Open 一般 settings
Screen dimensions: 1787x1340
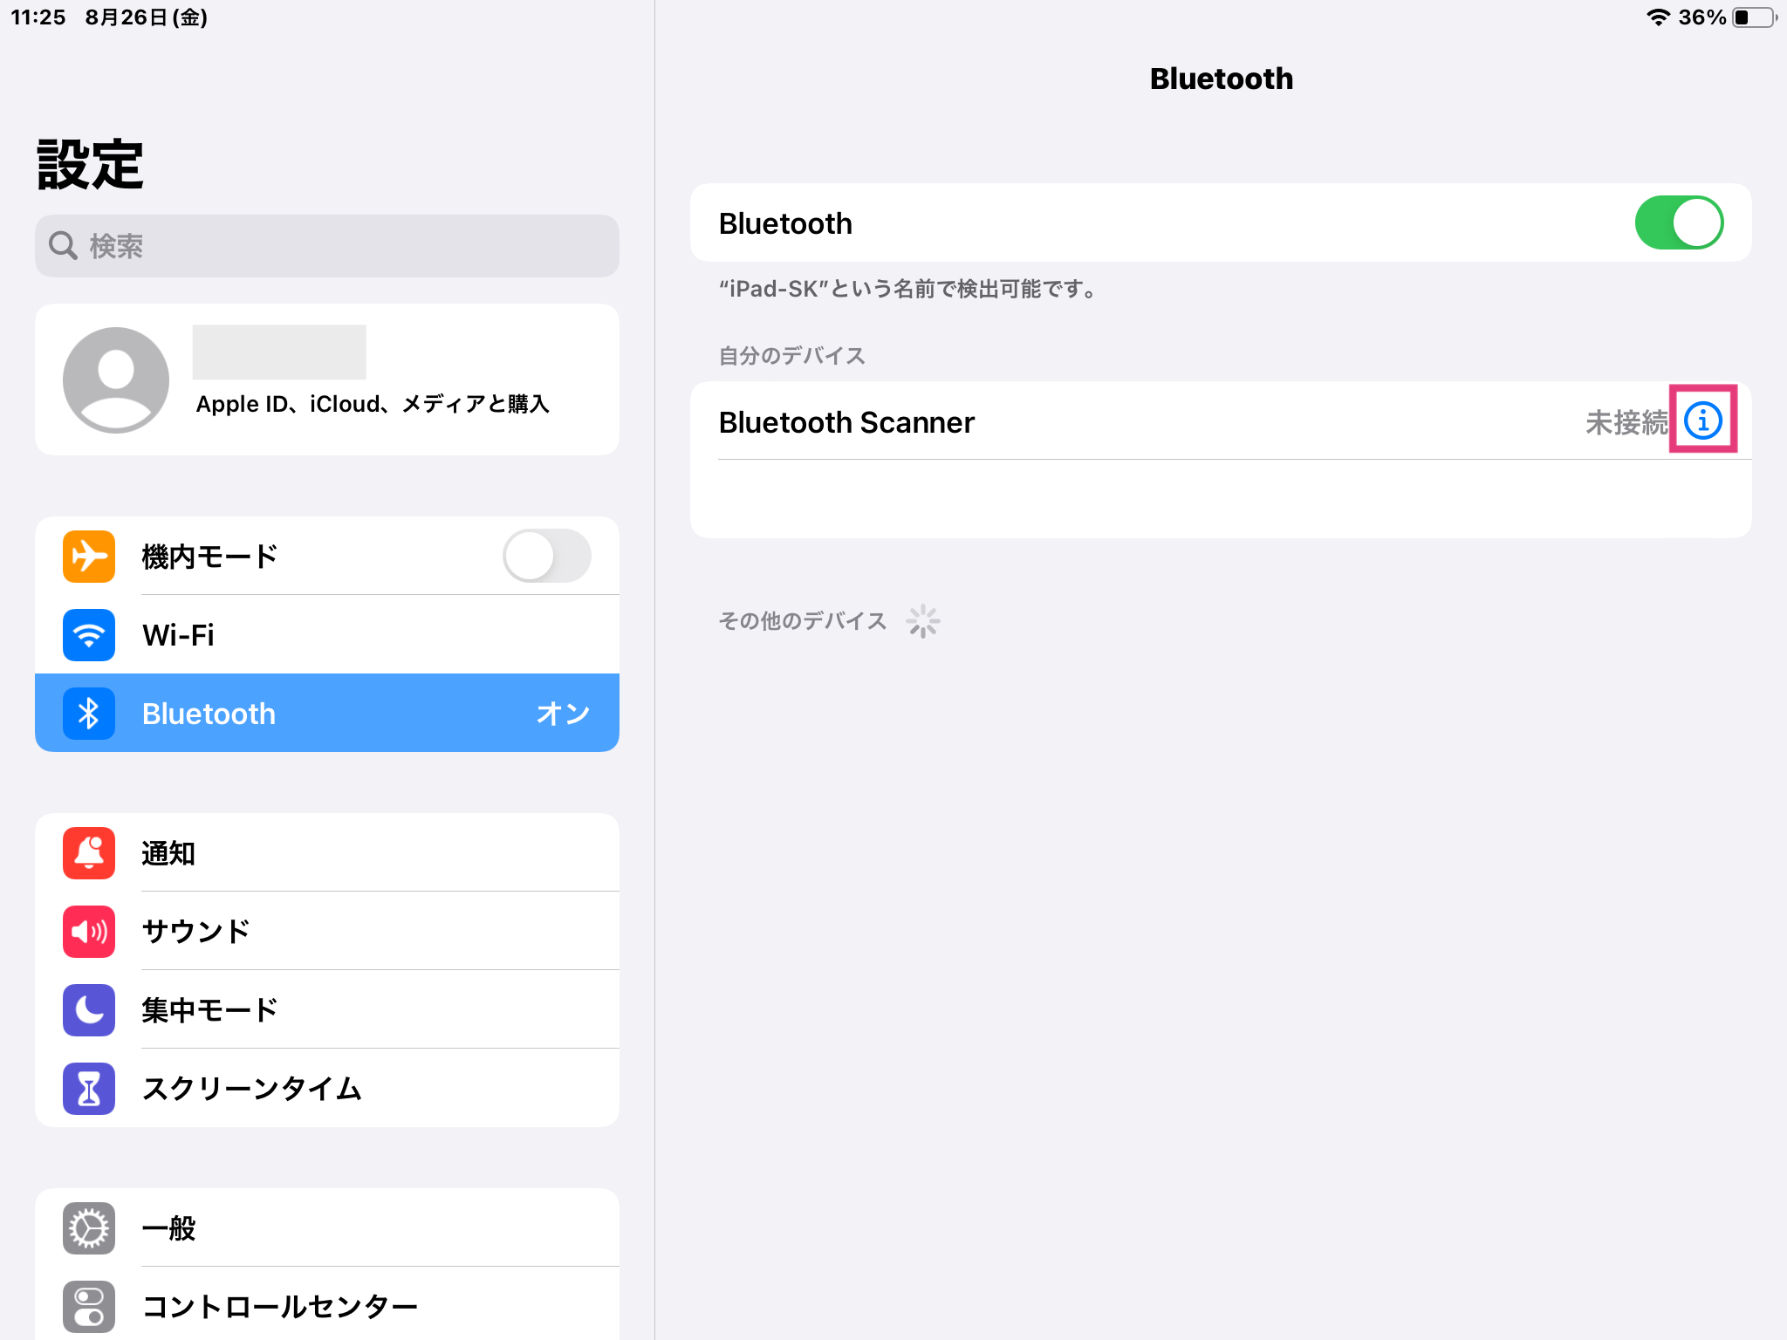327,1227
